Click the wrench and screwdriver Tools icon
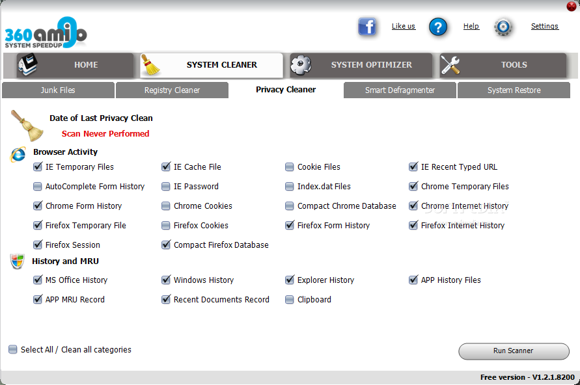 point(450,65)
